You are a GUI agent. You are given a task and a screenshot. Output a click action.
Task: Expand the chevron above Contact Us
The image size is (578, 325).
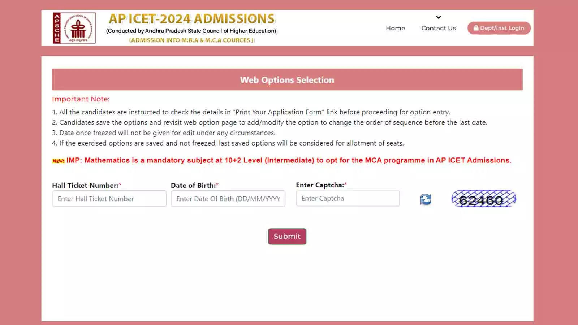[438, 17]
